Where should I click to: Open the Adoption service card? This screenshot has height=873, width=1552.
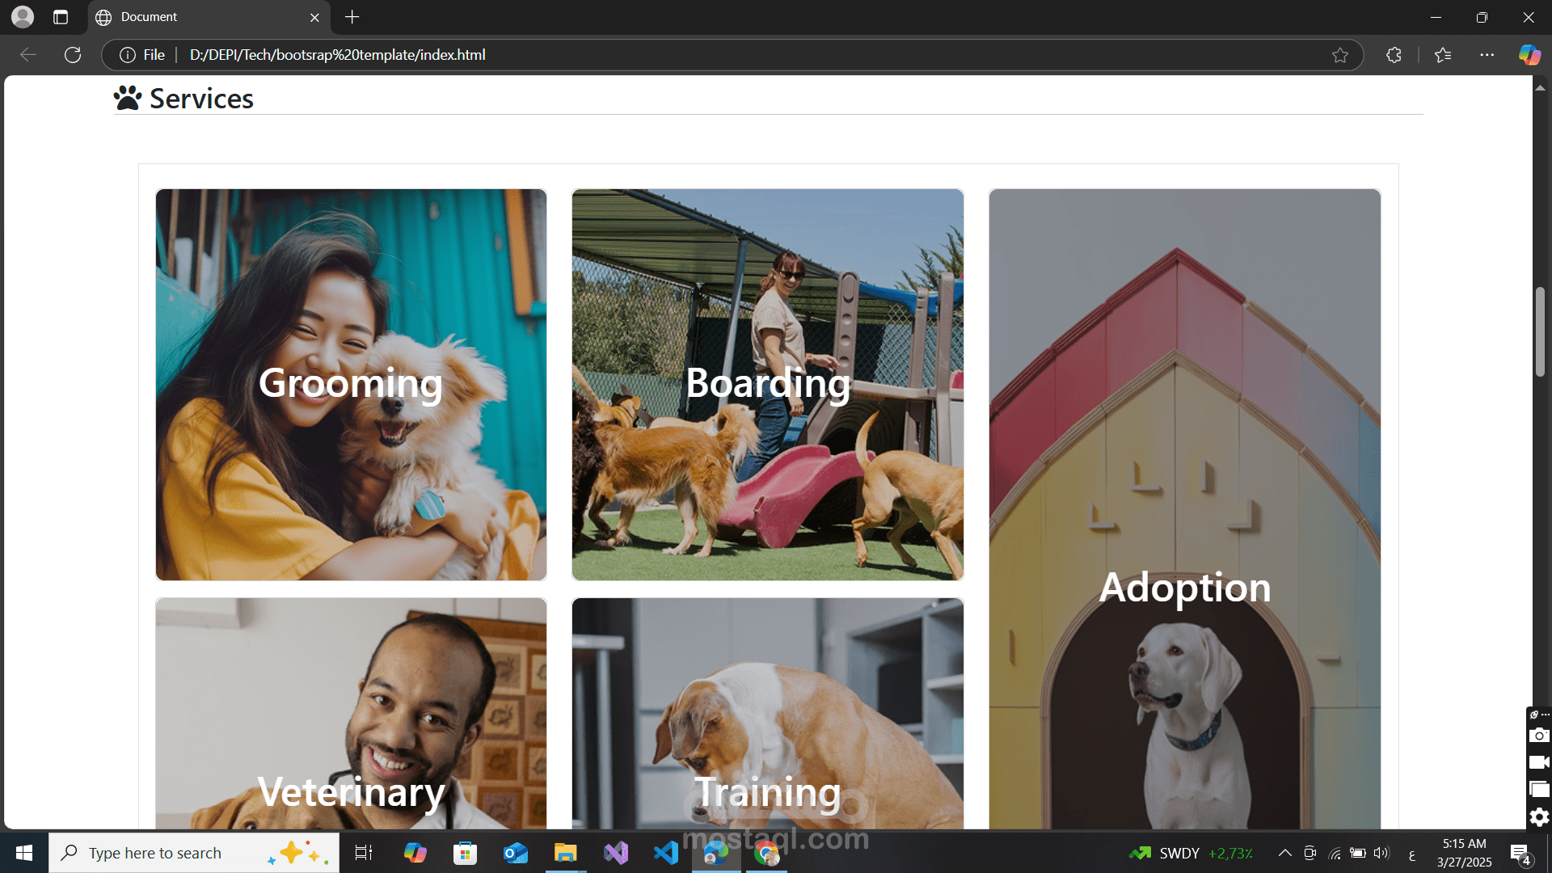(1184, 509)
